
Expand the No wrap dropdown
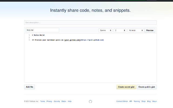[136, 30]
